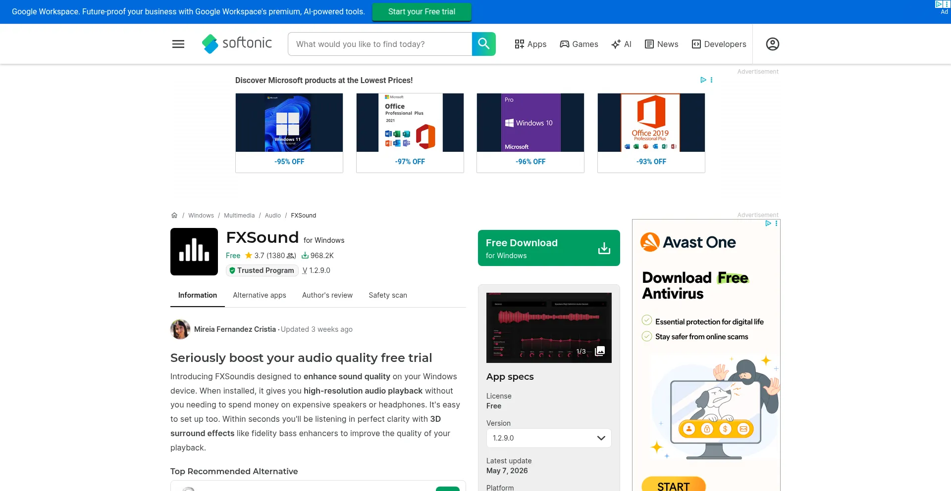The width and height of the screenshot is (951, 491).
Task: Click the 'Updated 3 weeks ago' text
Action: point(317,329)
